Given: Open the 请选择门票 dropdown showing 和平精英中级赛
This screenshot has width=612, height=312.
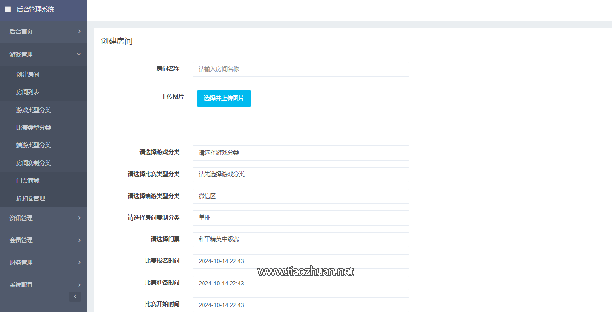Looking at the screenshot, I should click(300, 240).
